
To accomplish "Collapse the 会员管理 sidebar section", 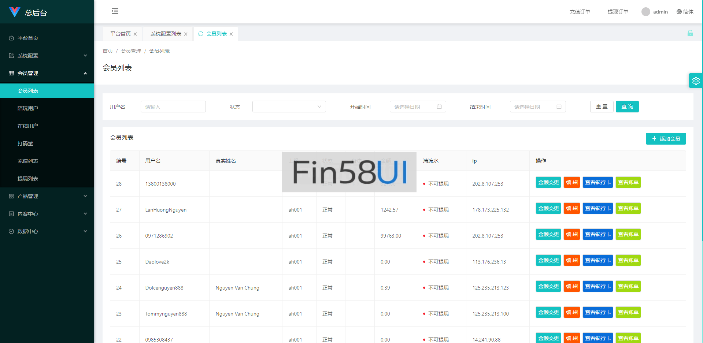I will (x=47, y=73).
